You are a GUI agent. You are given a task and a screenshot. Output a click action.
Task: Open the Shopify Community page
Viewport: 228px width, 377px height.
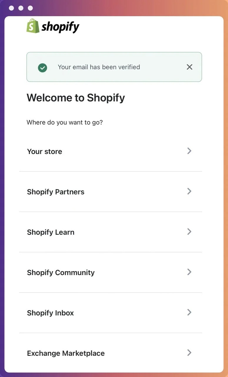click(61, 272)
